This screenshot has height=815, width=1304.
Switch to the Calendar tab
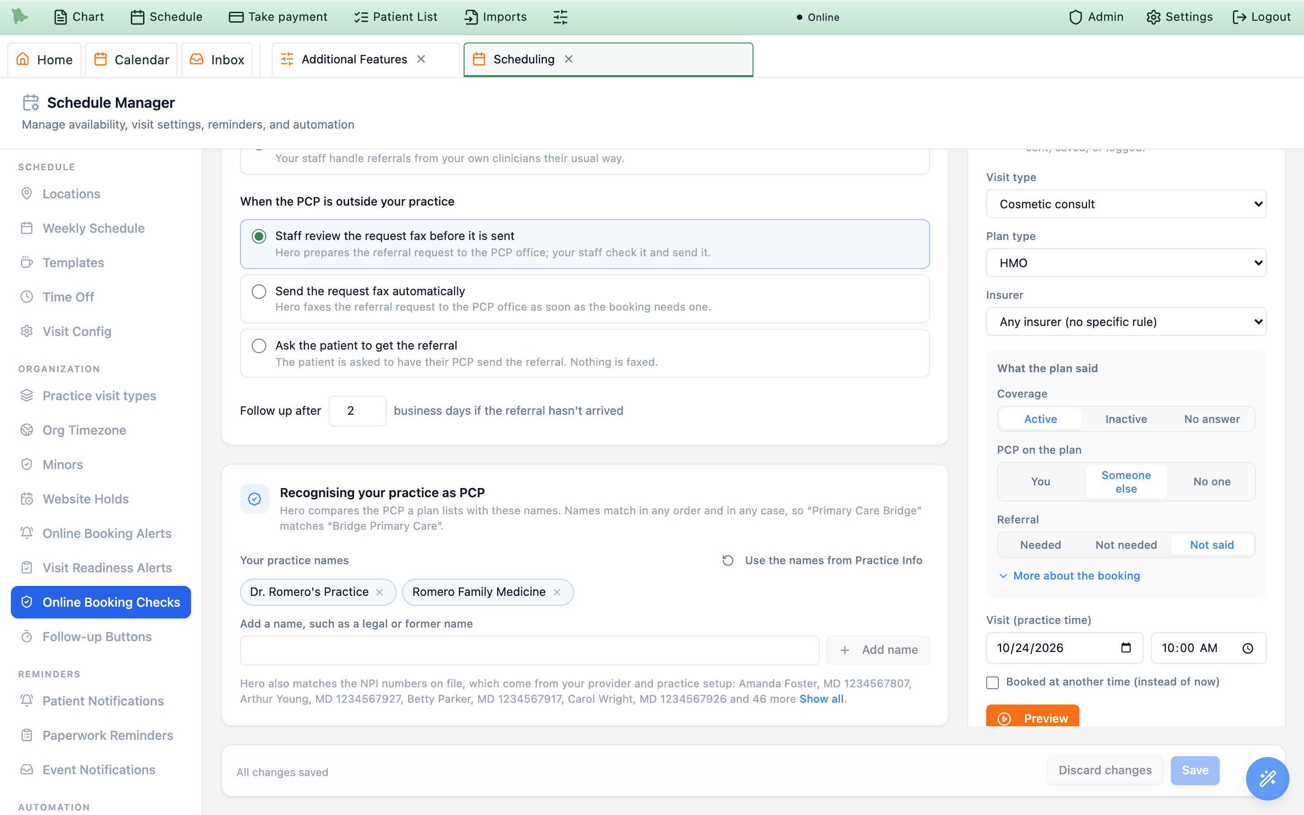[x=131, y=59]
